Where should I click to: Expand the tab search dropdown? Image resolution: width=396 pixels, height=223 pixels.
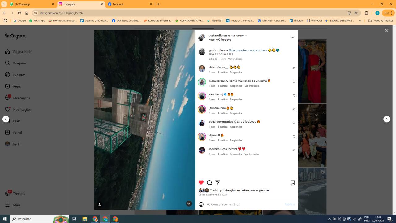(x=4, y=4)
